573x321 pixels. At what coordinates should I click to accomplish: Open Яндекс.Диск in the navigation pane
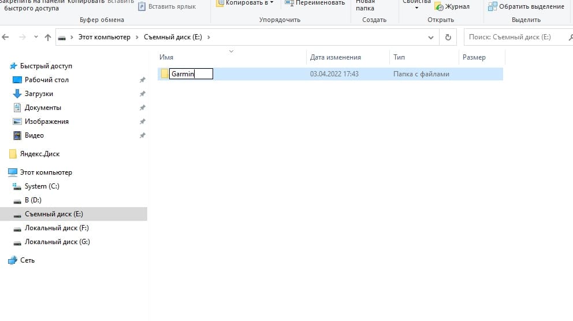click(39, 154)
